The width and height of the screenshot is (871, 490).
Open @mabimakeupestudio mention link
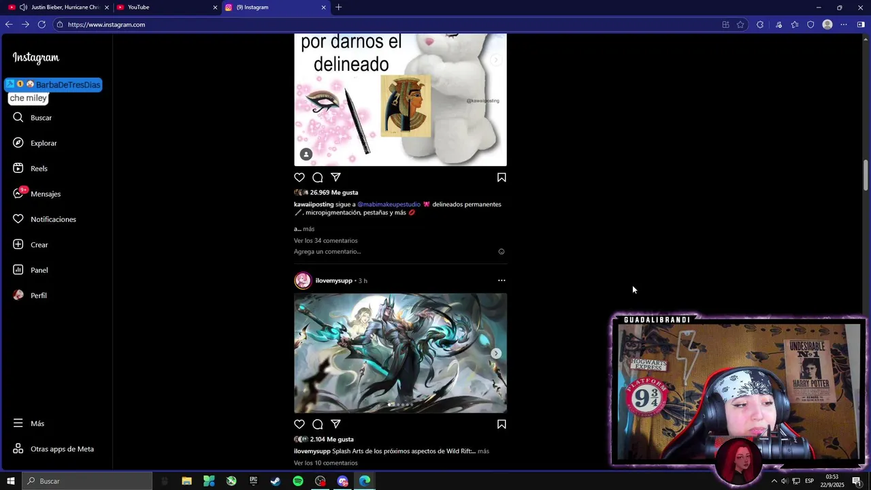tap(389, 204)
